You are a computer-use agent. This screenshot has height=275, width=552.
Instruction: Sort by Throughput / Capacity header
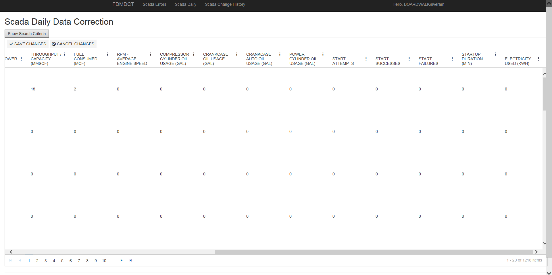(46, 59)
